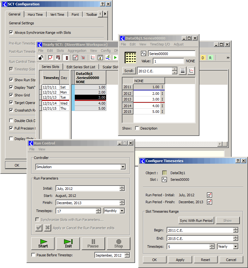
Task: Click the 2012 C.E. scroll spinner arrows
Action: point(174,71)
